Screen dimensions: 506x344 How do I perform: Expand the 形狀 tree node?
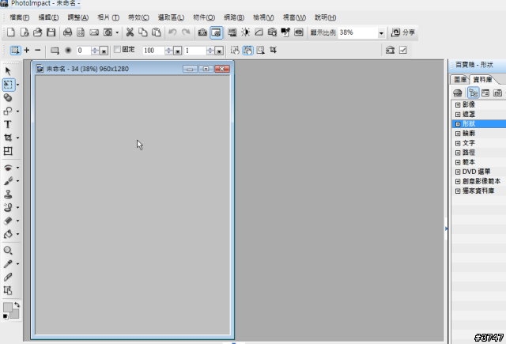point(458,124)
